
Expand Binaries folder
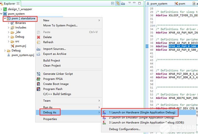click(9, 23)
